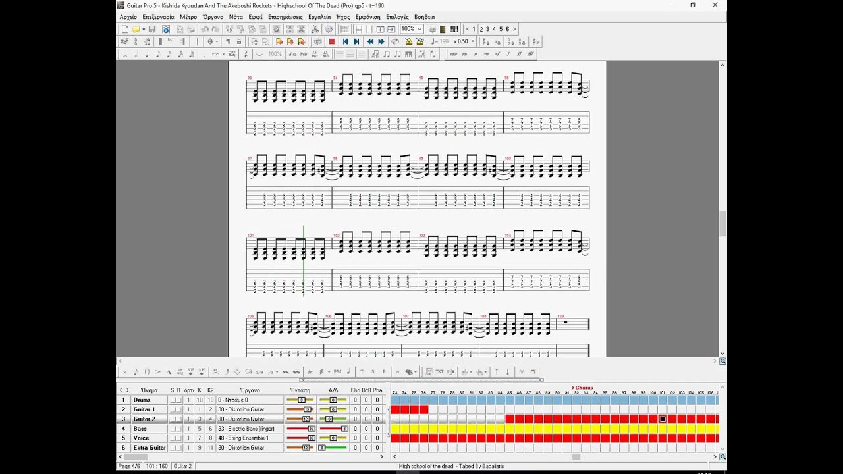The width and height of the screenshot is (843, 474).
Task: Click the scissors cut icon
Action: [x=316, y=29]
